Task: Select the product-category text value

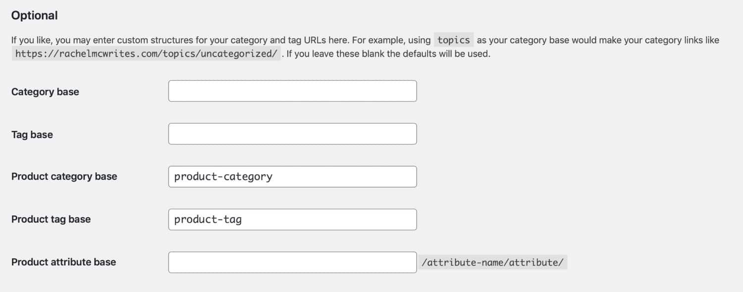Action: point(222,176)
